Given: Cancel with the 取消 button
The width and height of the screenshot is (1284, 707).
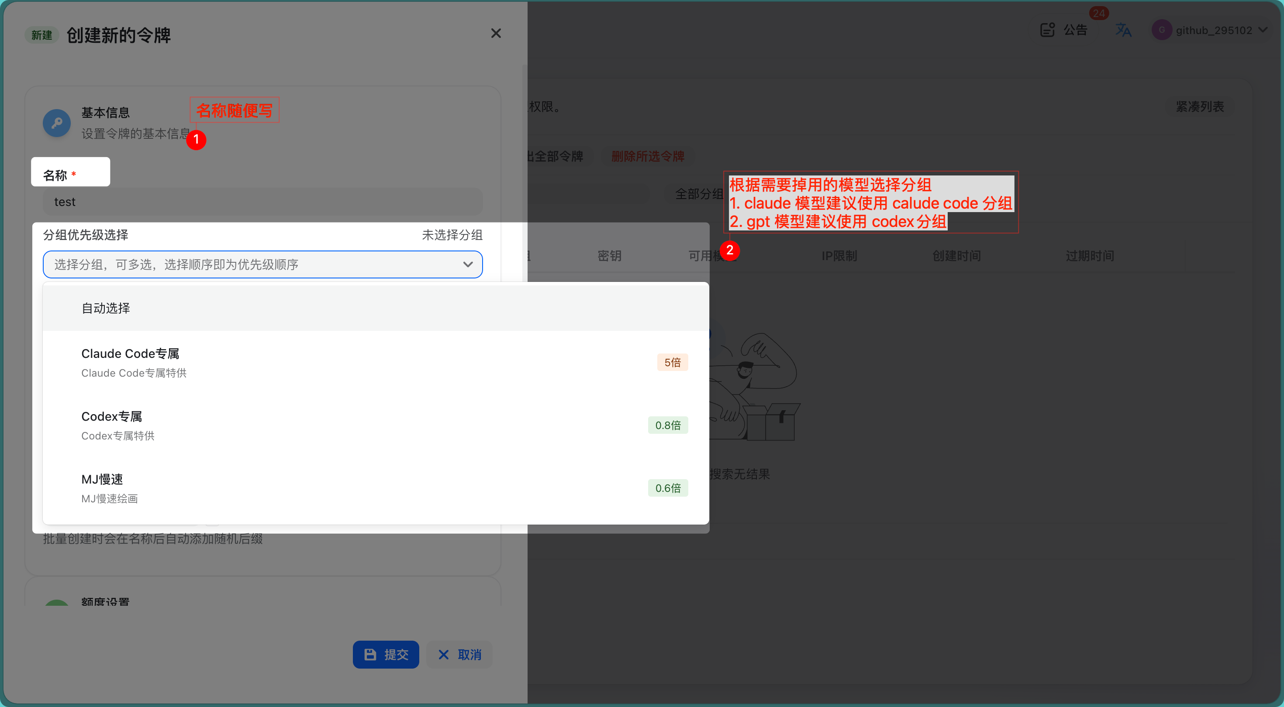Looking at the screenshot, I should (459, 654).
